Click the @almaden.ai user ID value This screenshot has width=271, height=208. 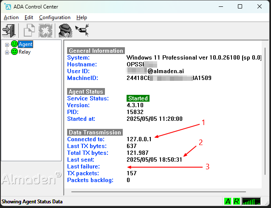(166, 71)
